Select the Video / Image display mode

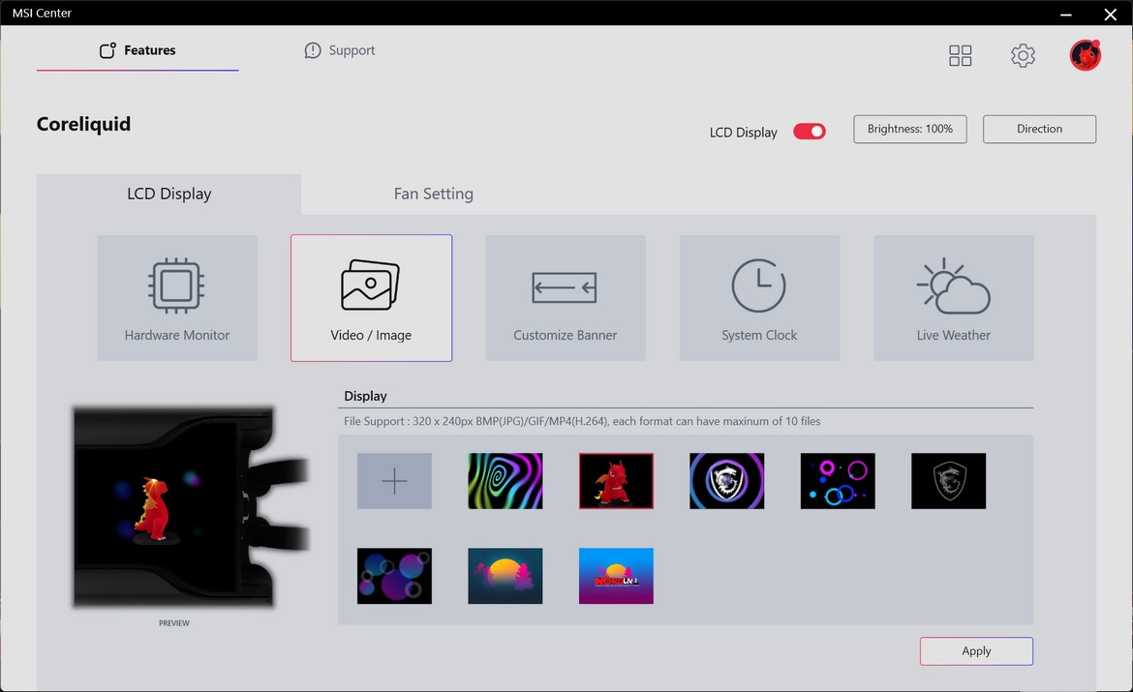coord(372,297)
